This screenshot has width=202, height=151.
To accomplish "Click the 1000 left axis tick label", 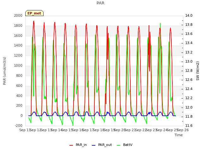I will 18,66.
